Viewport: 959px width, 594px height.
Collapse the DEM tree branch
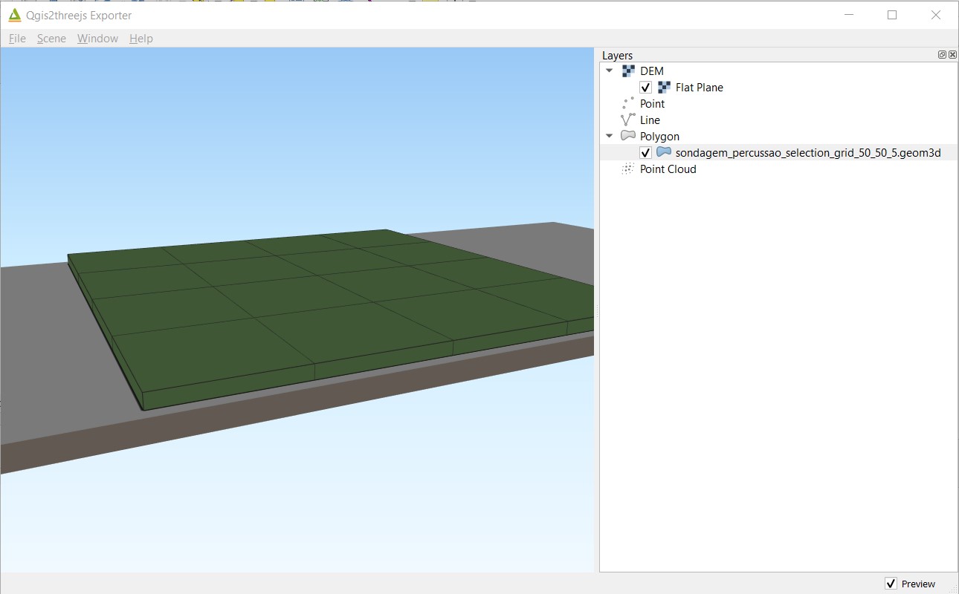coord(610,71)
